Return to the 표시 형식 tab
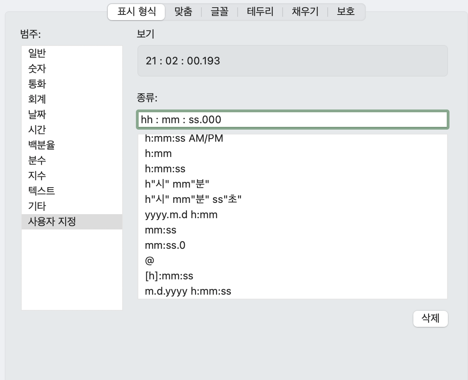 [x=135, y=12]
